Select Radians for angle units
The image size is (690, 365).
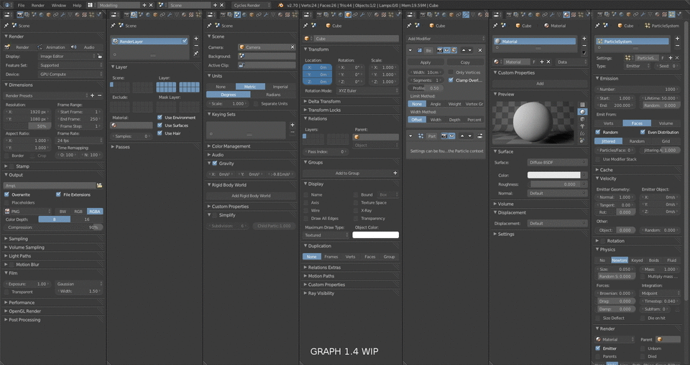click(x=273, y=95)
